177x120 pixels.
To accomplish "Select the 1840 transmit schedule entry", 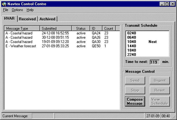I will click(132, 50).
